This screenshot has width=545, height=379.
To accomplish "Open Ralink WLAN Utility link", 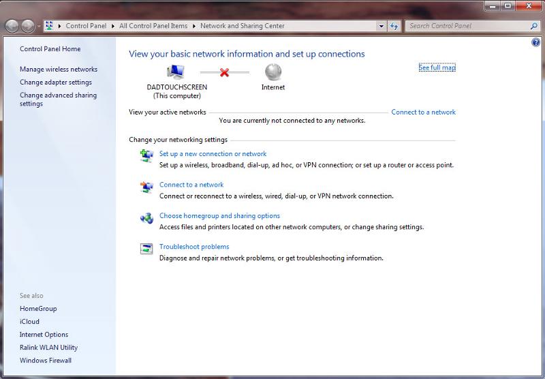I will [x=48, y=348].
